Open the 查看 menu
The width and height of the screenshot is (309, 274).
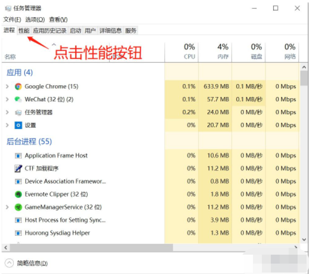point(58,19)
